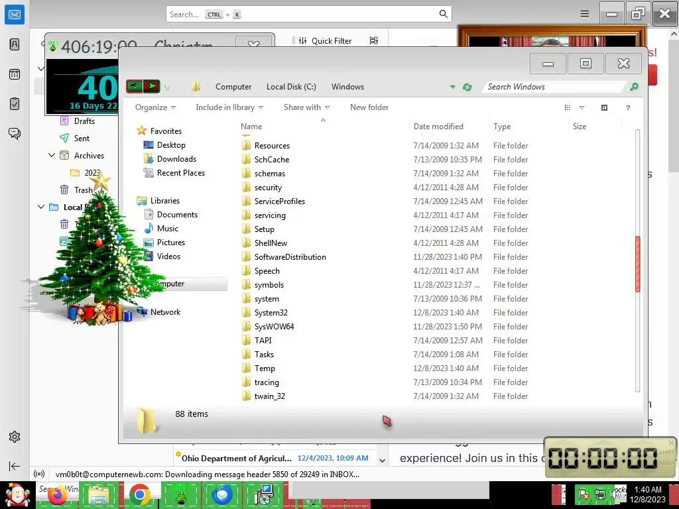Open Chrome from the taskbar
Screen dimensions: 679x509
pyautogui.click(x=139, y=495)
